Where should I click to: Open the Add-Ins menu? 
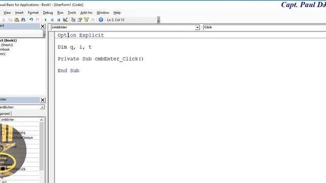point(86,13)
